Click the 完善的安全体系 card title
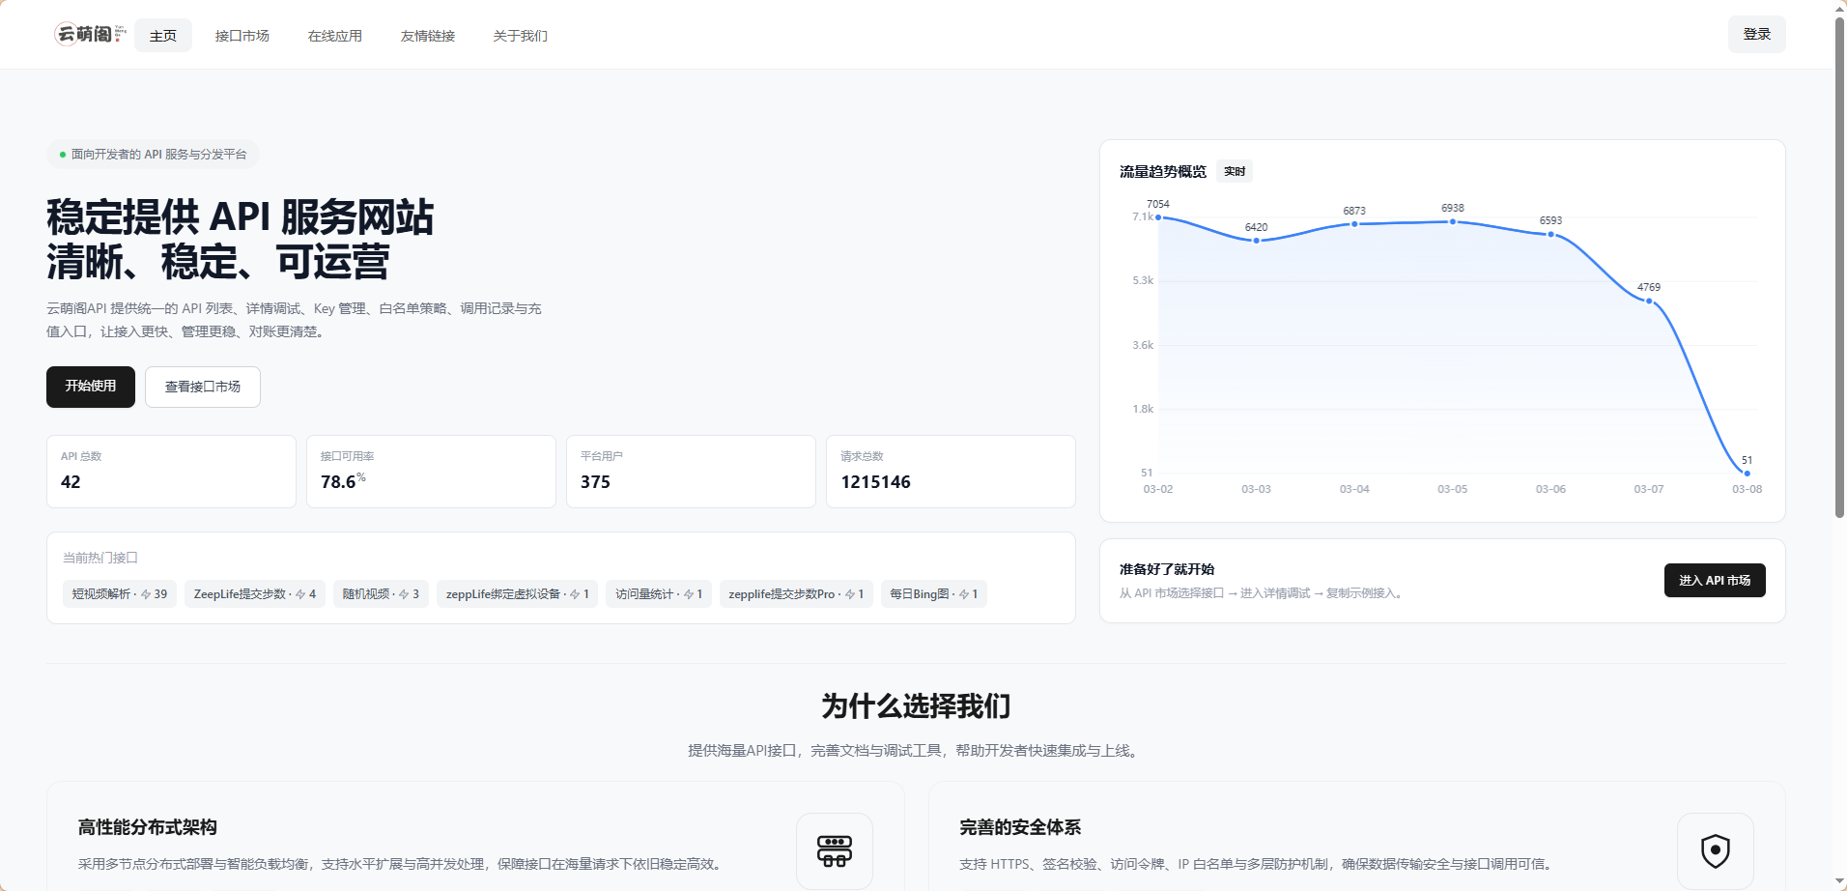 [x=1020, y=827]
